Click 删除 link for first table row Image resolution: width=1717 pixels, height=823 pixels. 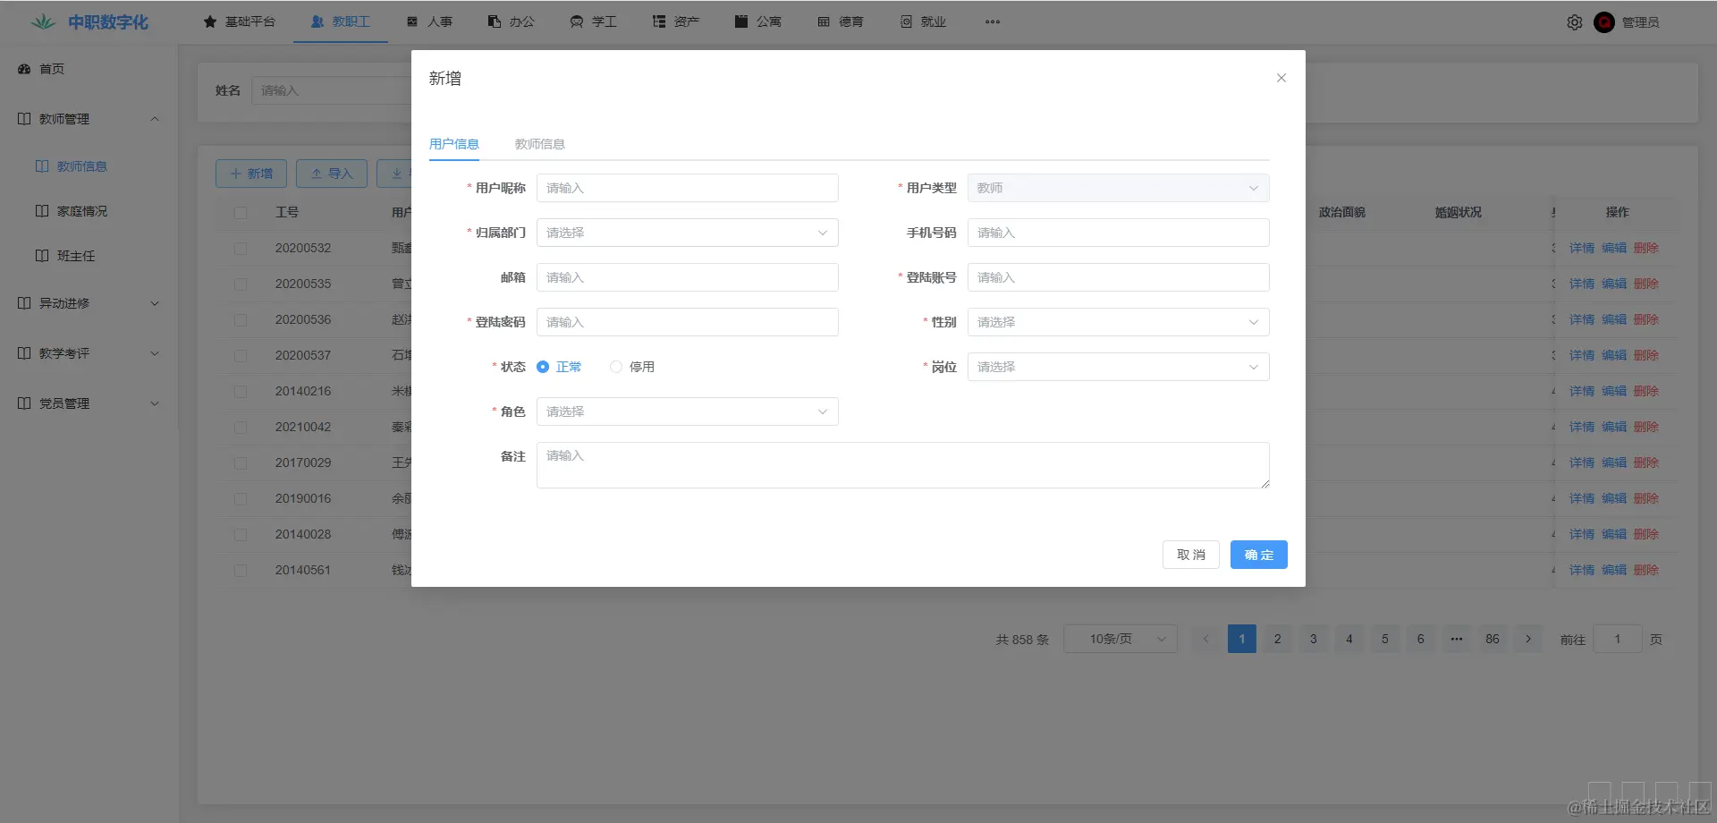[1646, 248]
